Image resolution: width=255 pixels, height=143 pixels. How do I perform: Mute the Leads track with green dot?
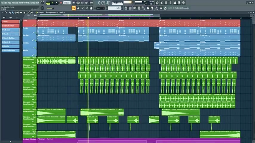(36, 26)
